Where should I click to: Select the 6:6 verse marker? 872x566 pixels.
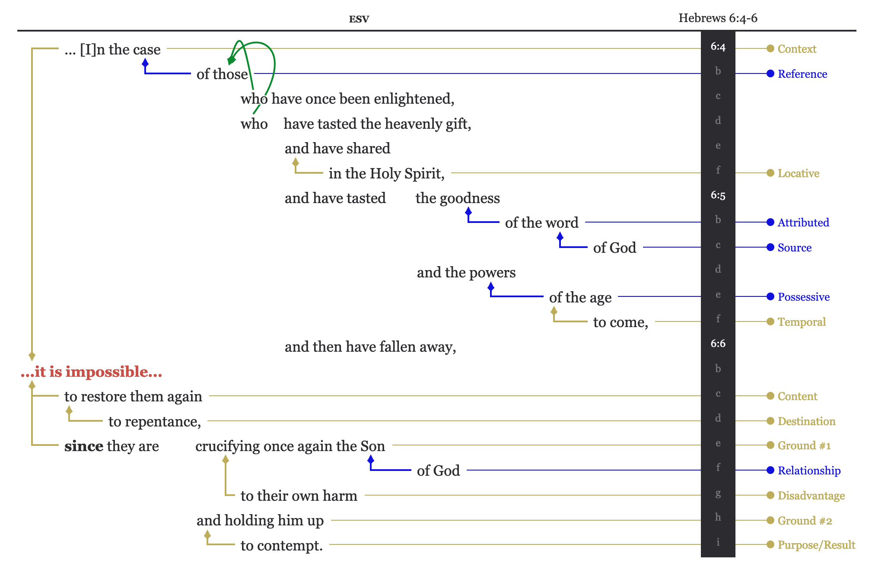click(718, 343)
